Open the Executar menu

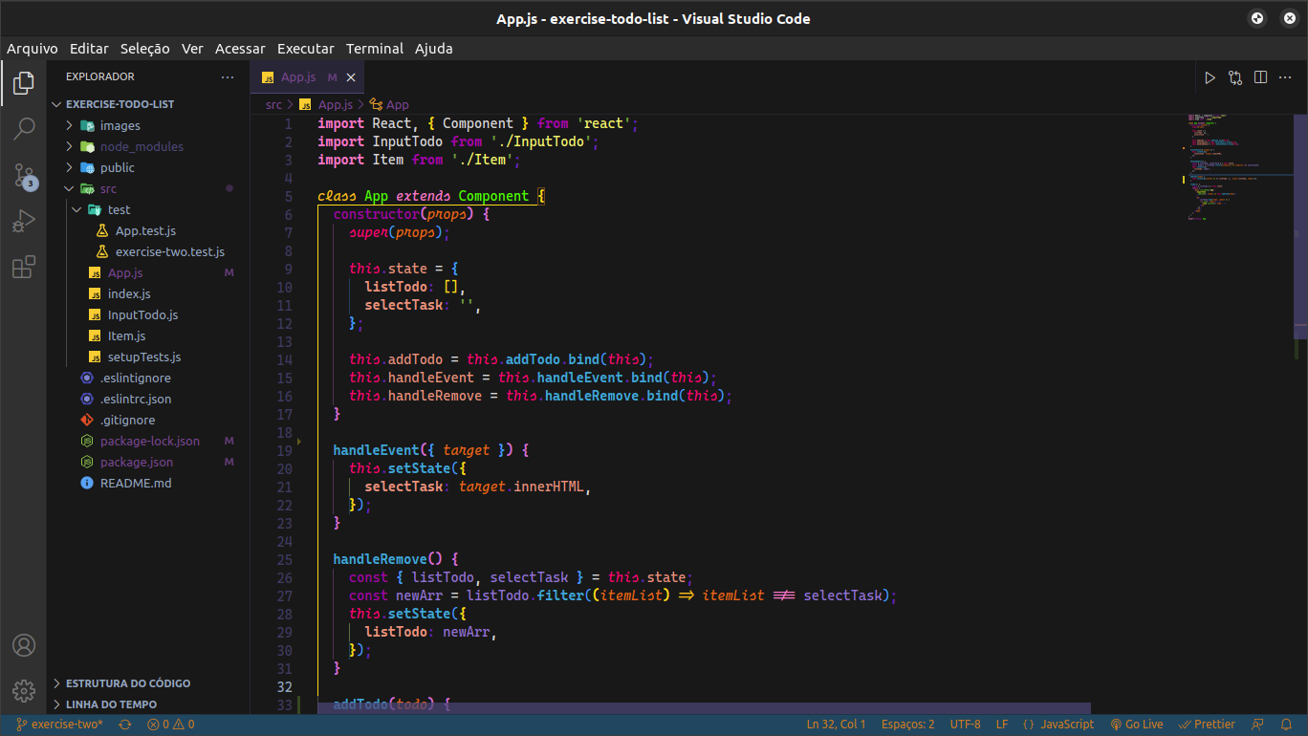tap(306, 48)
